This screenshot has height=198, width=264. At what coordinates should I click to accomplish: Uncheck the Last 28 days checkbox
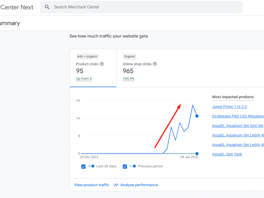[x=83, y=166]
